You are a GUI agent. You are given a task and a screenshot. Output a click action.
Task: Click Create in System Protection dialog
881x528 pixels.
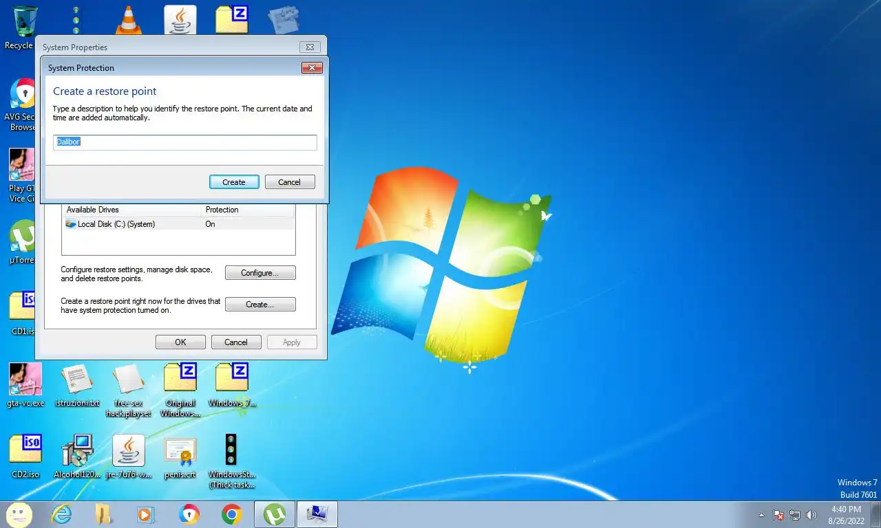click(x=234, y=182)
